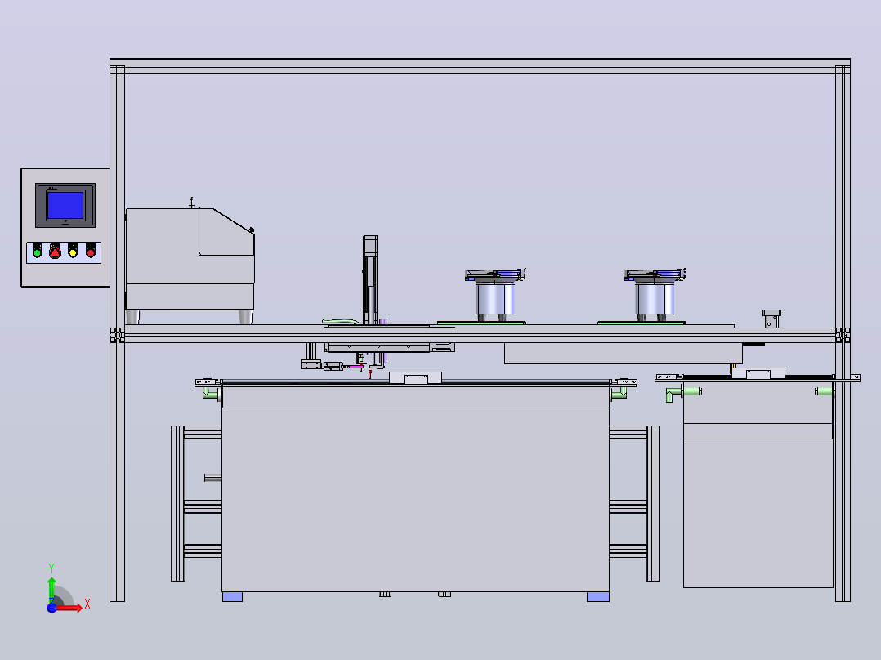Select the yellow push button on control panel
This screenshot has height=660, width=881.
[73, 252]
